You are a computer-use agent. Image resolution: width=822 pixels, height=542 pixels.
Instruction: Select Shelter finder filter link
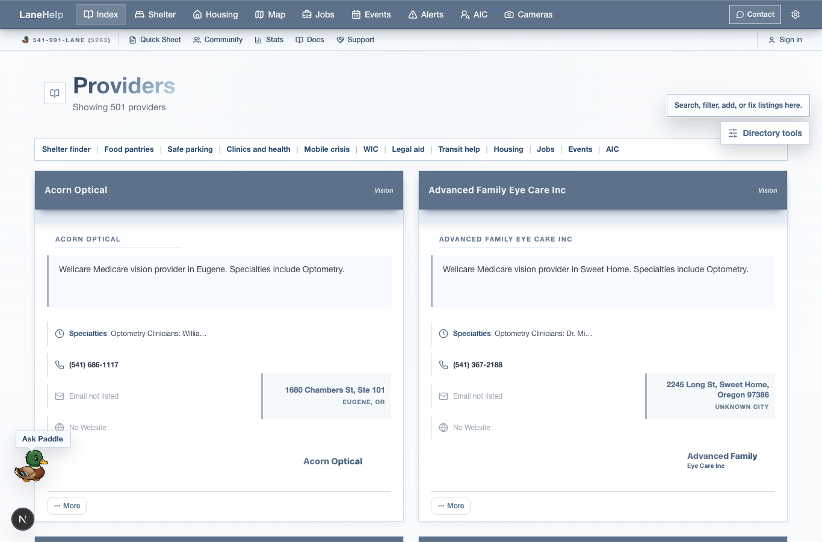(x=66, y=149)
